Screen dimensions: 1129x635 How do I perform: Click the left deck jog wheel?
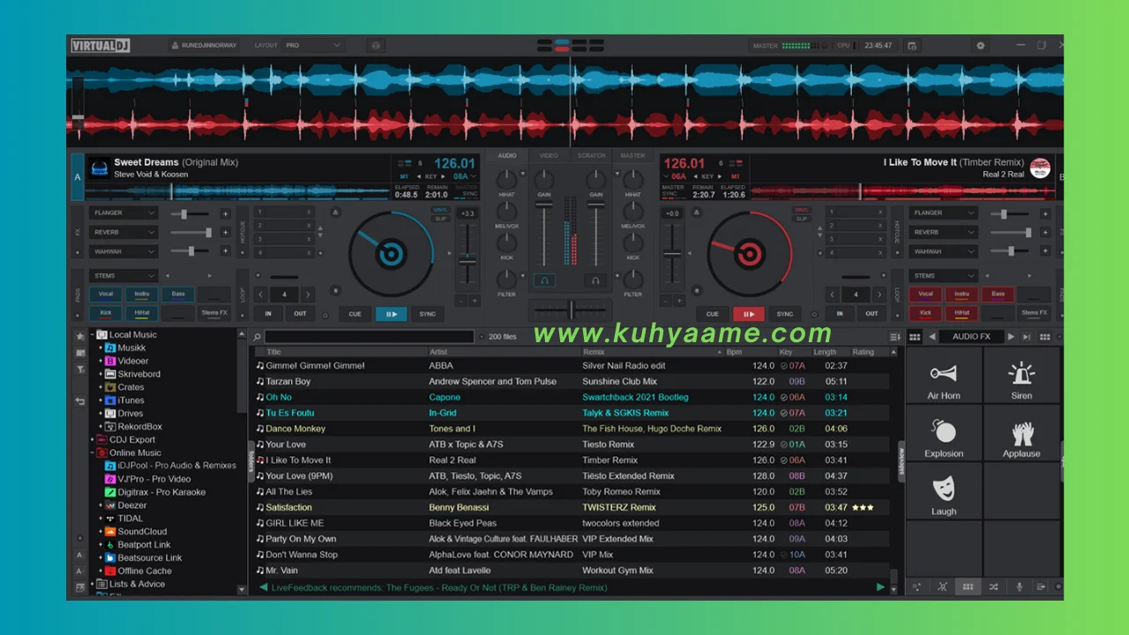click(390, 255)
